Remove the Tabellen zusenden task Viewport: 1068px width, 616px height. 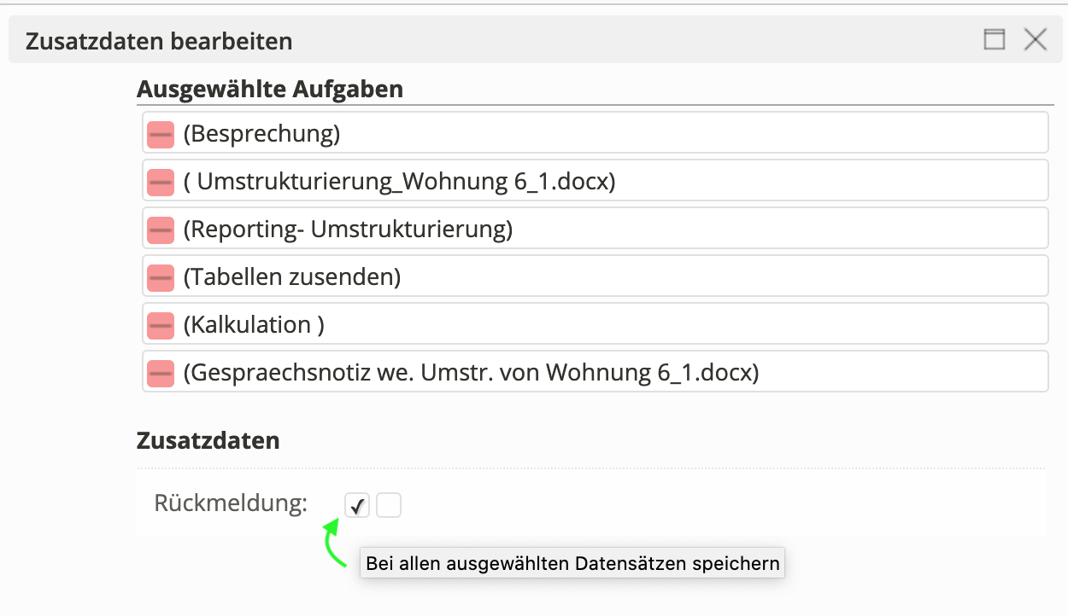pyautogui.click(x=161, y=277)
